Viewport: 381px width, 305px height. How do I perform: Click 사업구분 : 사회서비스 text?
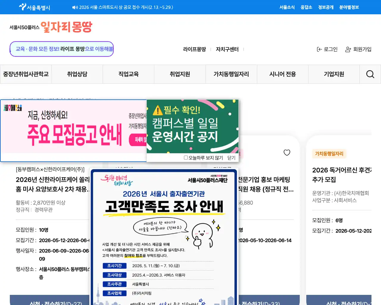(334, 200)
